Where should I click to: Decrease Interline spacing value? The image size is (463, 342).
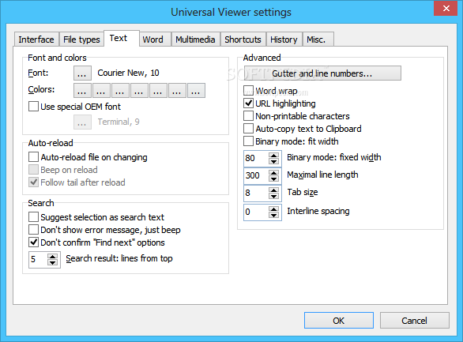click(x=273, y=216)
